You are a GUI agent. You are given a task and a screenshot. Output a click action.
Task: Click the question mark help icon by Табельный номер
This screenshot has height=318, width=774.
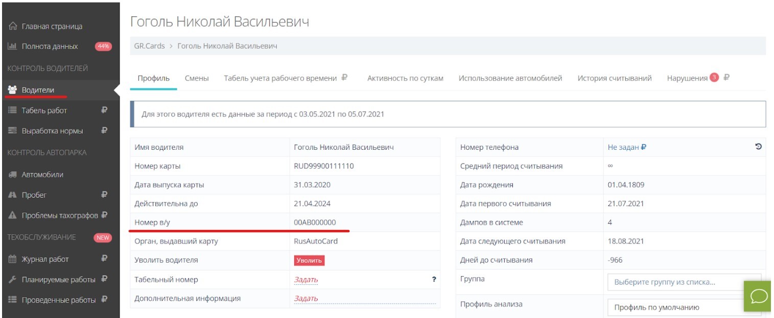click(x=434, y=279)
